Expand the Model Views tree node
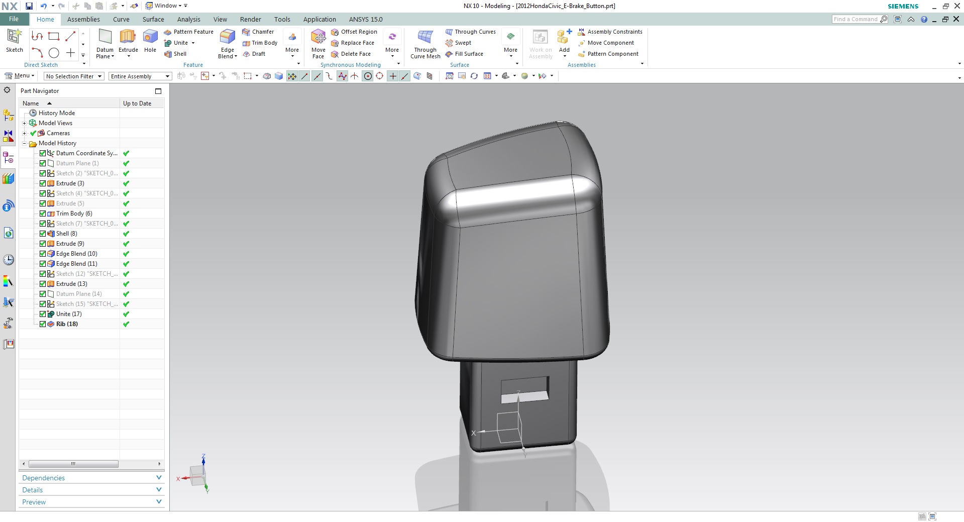The height and width of the screenshot is (522, 964). (x=25, y=123)
